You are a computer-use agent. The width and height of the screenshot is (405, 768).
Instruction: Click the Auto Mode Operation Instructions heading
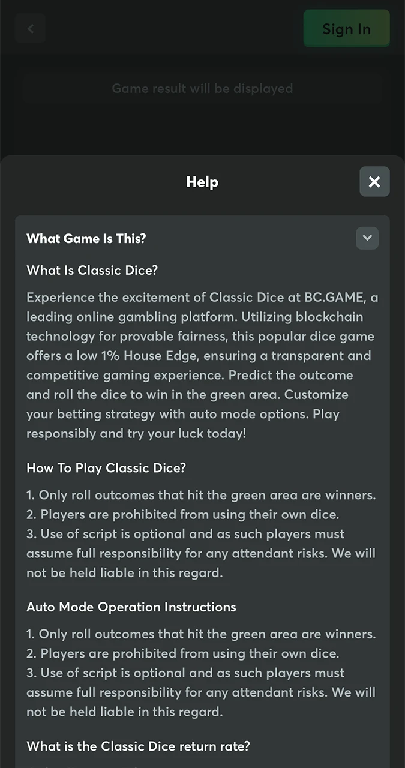(x=131, y=607)
